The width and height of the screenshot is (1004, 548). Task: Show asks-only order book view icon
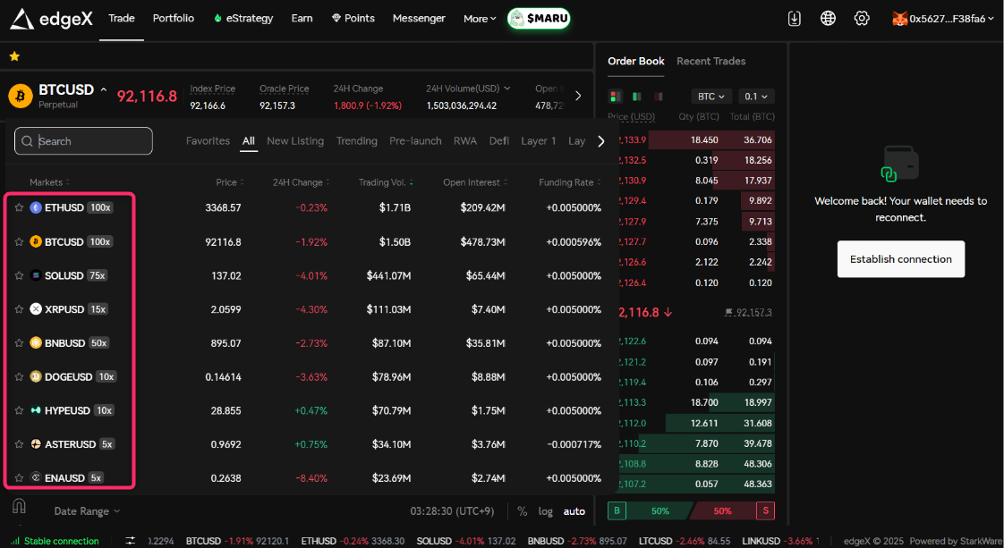[x=659, y=97]
